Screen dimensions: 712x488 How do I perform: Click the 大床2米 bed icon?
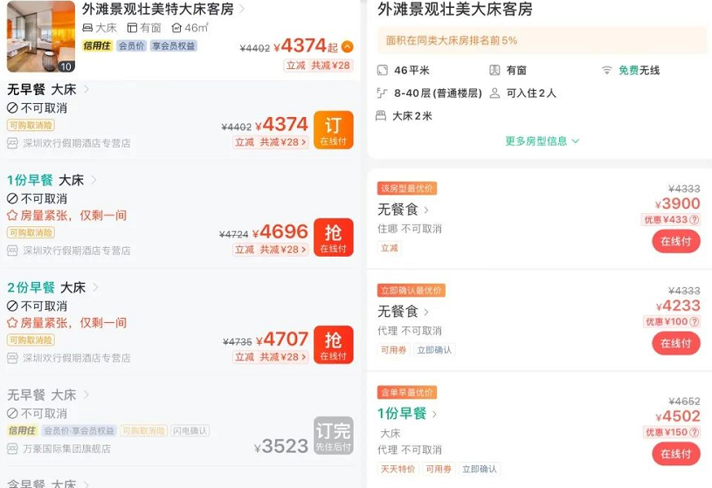(381, 116)
